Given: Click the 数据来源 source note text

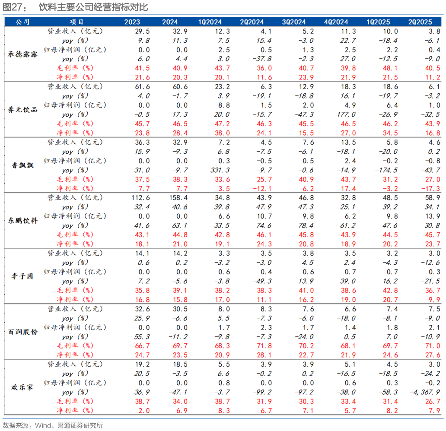Looking at the screenshot, I should pyautogui.click(x=52, y=425).
